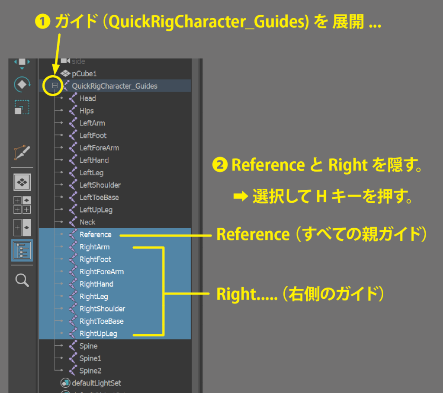The height and width of the screenshot is (393, 443).
Task: Open the search magnifier in sidebar
Action: (22, 280)
